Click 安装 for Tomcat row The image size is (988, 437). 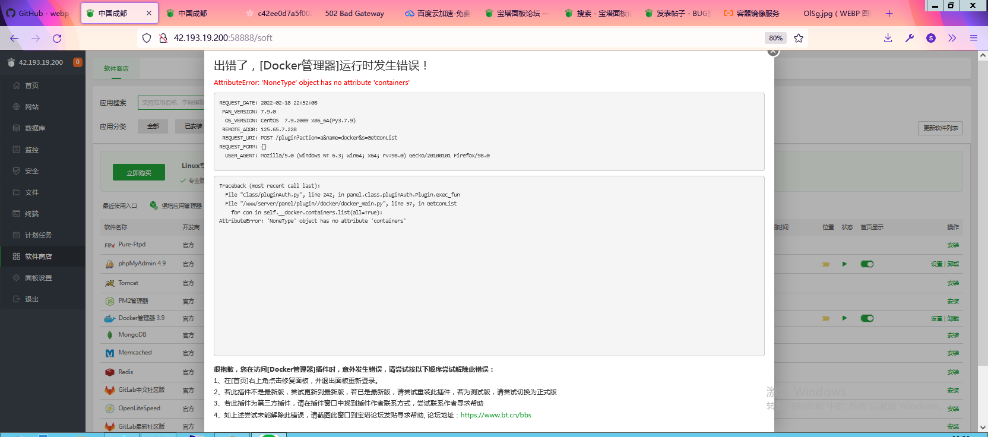point(953,283)
